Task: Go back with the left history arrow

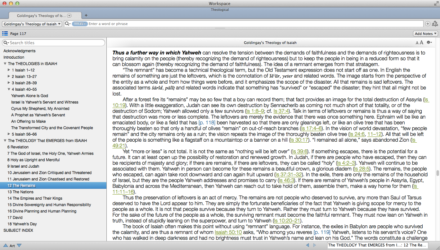Action: point(307,245)
